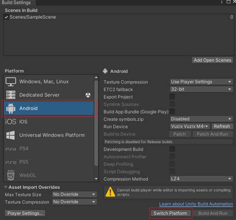The image size is (236, 220).
Task: Click the Patching is disabled for Release builds message
Action: 168,142
